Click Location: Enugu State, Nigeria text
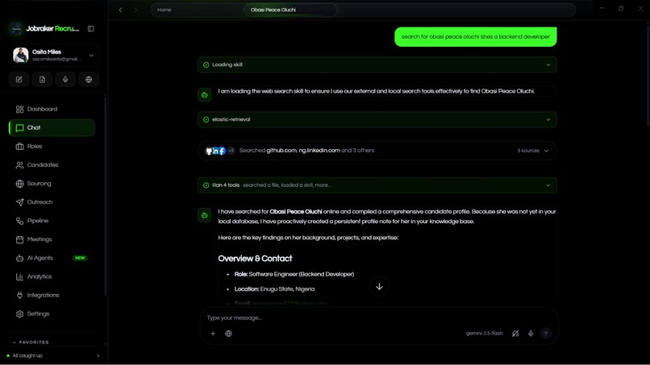The image size is (650, 365). coord(274,289)
